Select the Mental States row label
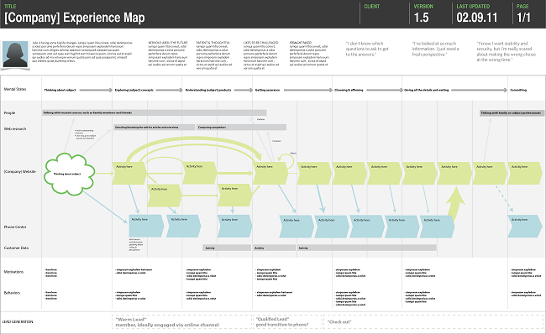This screenshot has height=334, width=546. tap(15, 90)
